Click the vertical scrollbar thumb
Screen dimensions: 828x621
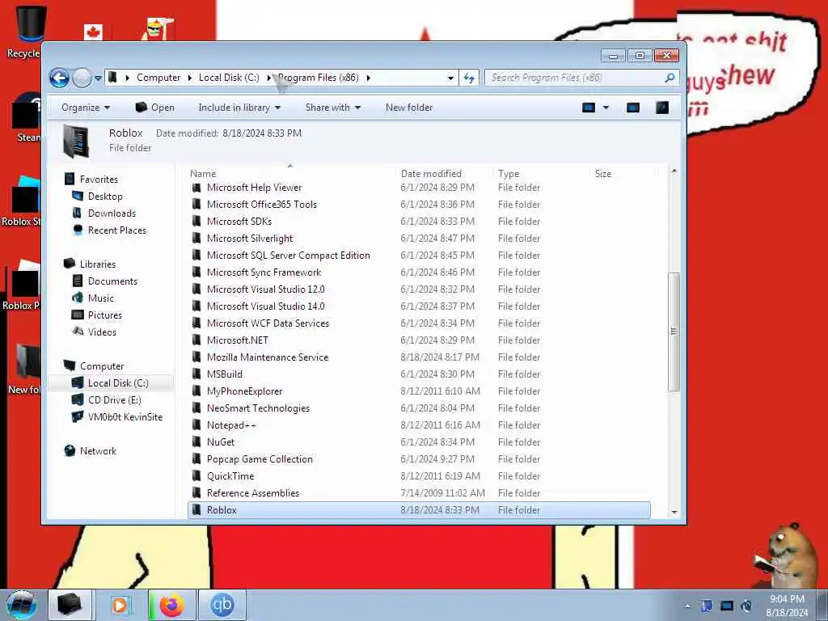(674, 332)
